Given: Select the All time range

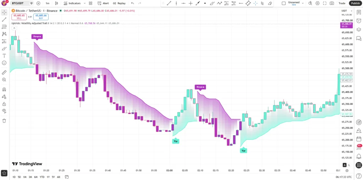Looking at the screenshot, I should (x=58, y=177).
